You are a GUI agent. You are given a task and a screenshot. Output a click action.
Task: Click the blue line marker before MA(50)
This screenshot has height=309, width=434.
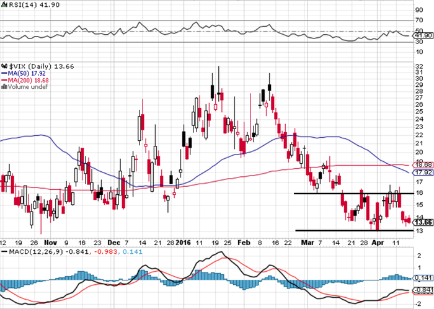(4, 74)
